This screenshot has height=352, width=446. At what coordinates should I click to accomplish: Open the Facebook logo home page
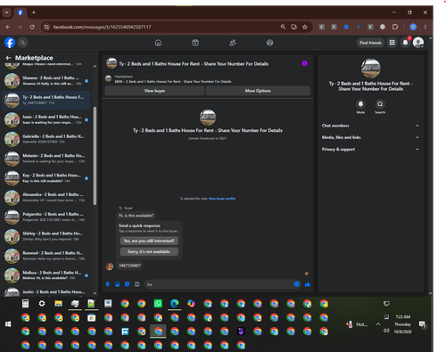pos(10,43)
